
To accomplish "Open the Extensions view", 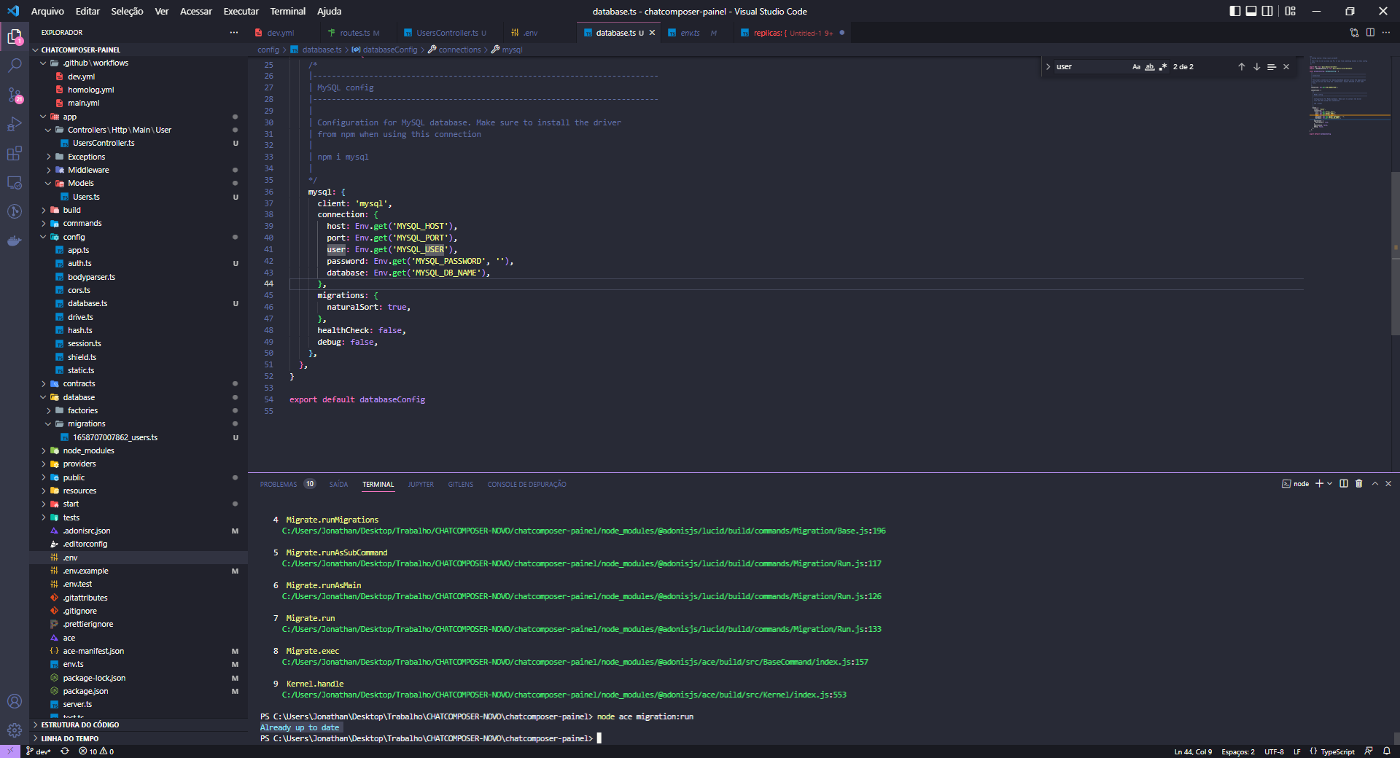I will (15, 153).
